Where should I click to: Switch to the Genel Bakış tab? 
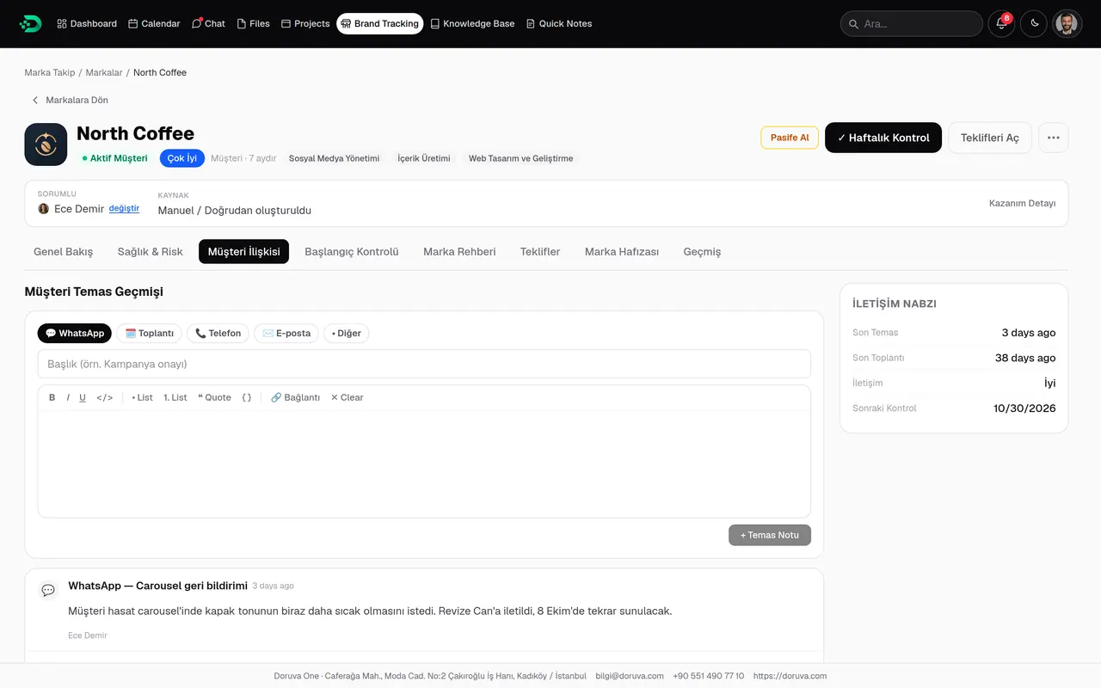coord(63,251)
